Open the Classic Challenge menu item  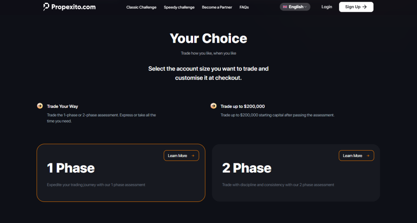click(x=141, y=7)
